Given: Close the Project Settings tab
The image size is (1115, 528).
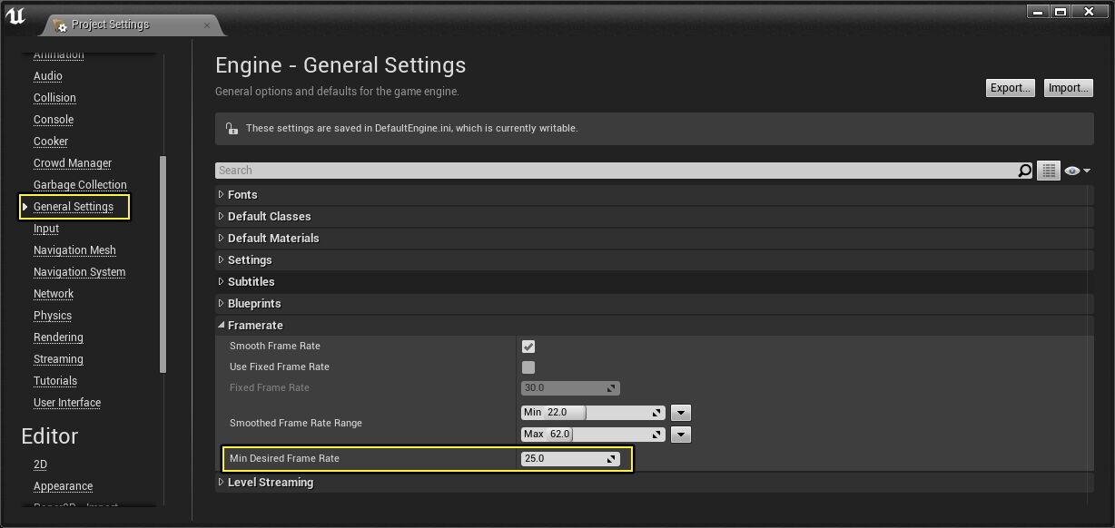Looking at the screenshot, I should click(x=207, y=25).
